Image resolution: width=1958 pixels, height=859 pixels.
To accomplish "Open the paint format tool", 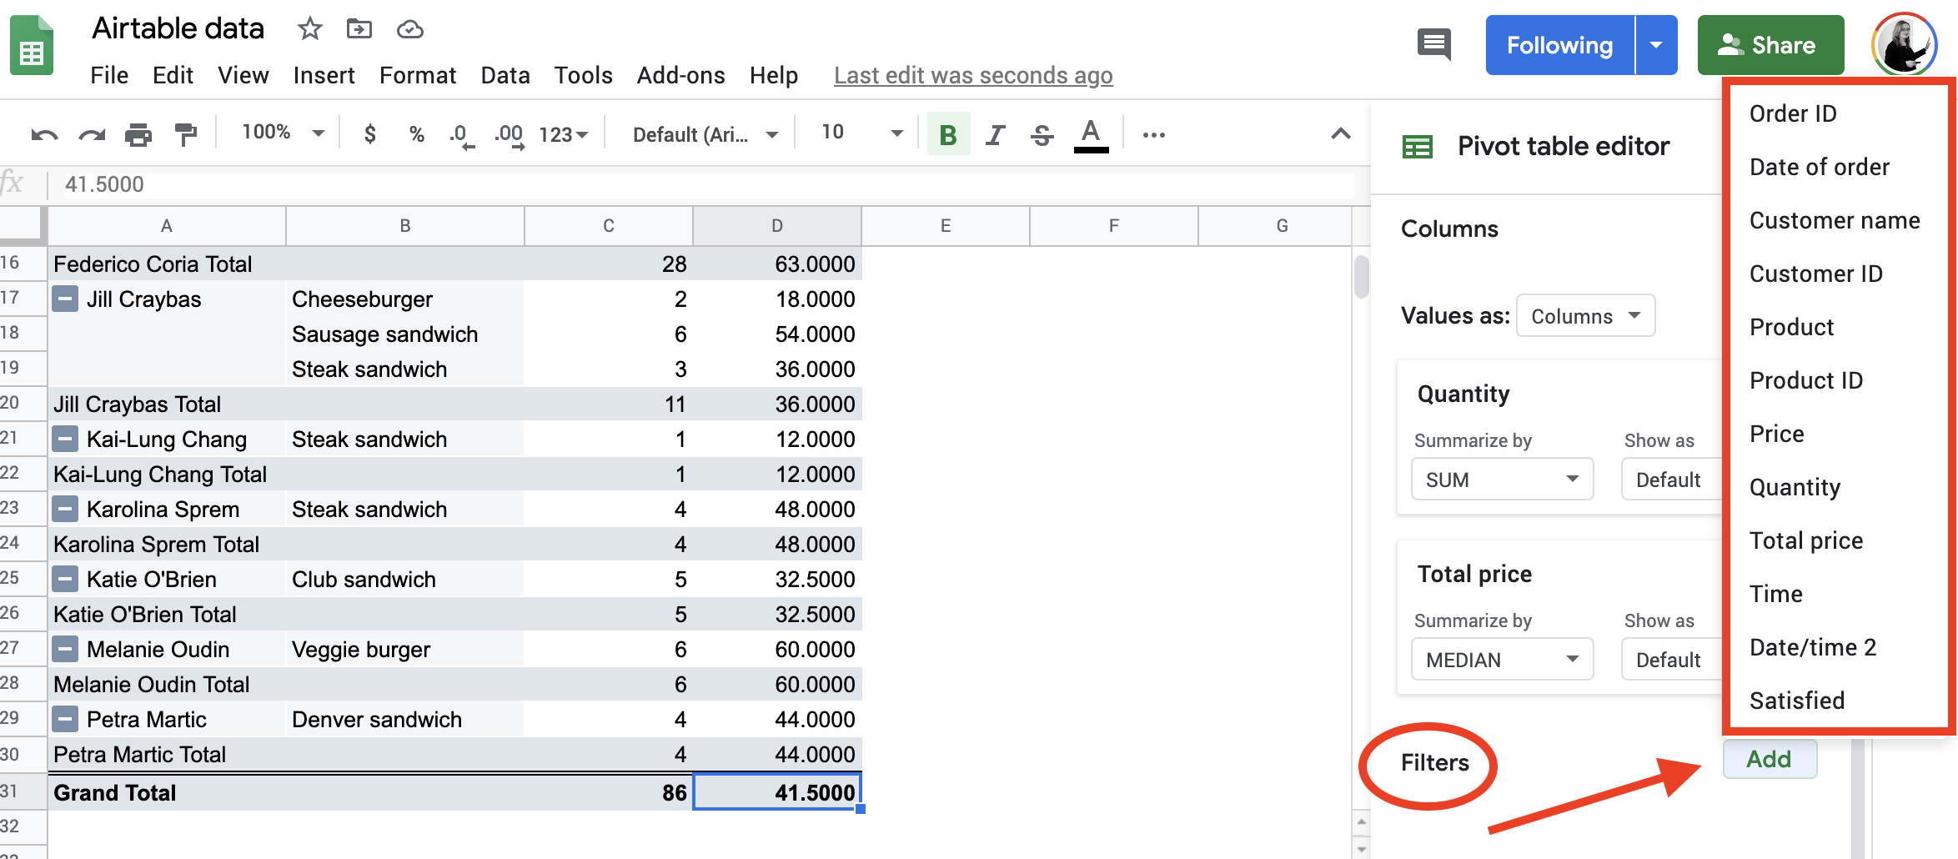I will pos(185,133).
